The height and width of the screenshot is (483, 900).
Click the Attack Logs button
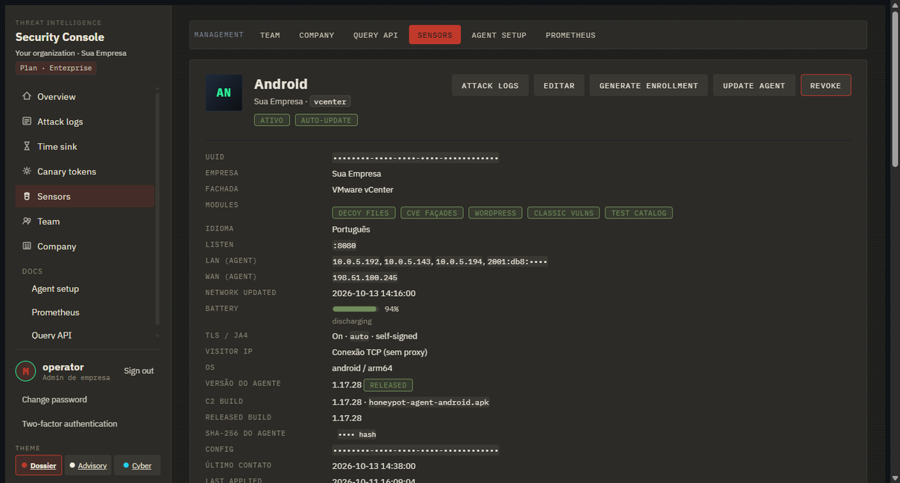(490, 86)
